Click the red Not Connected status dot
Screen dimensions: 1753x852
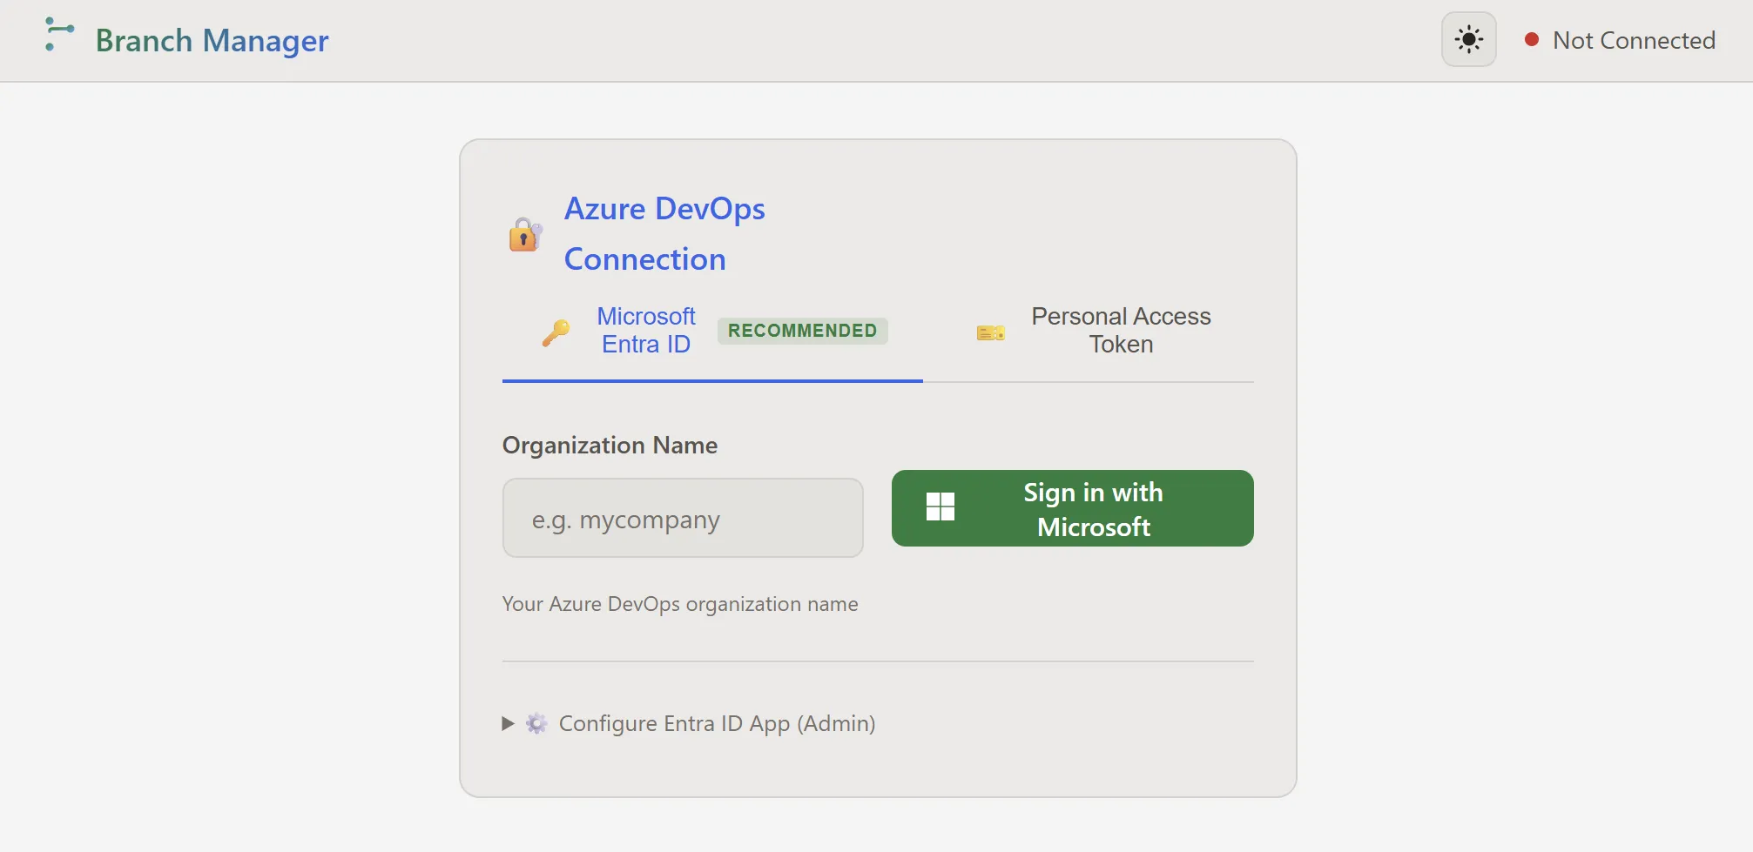tap(1532, 39)
